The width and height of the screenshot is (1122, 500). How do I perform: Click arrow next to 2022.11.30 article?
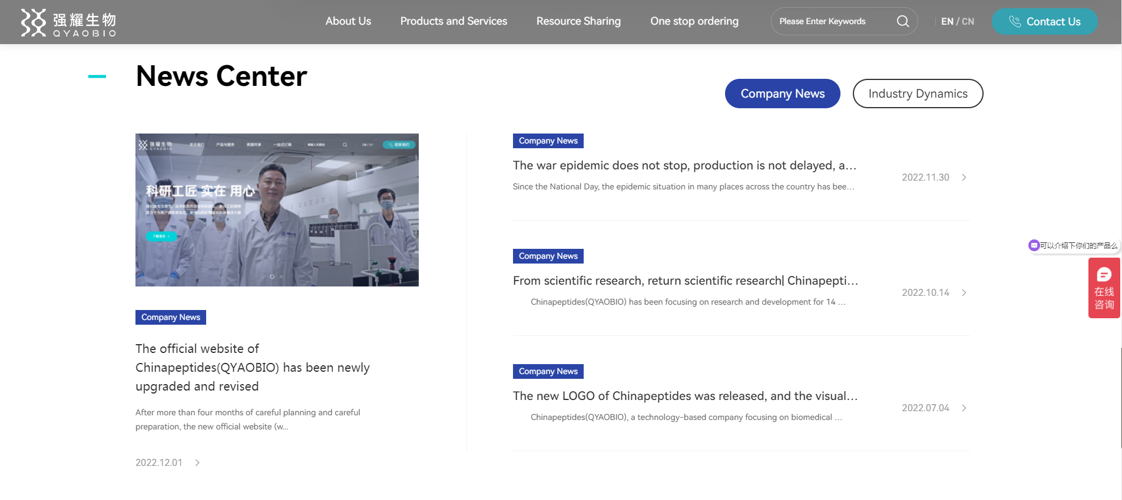964,178
